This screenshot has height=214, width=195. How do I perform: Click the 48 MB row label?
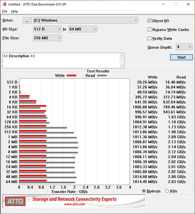(x=12, y=177)
